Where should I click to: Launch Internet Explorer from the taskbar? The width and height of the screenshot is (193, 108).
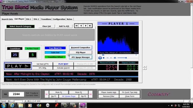tap(12, 105)
